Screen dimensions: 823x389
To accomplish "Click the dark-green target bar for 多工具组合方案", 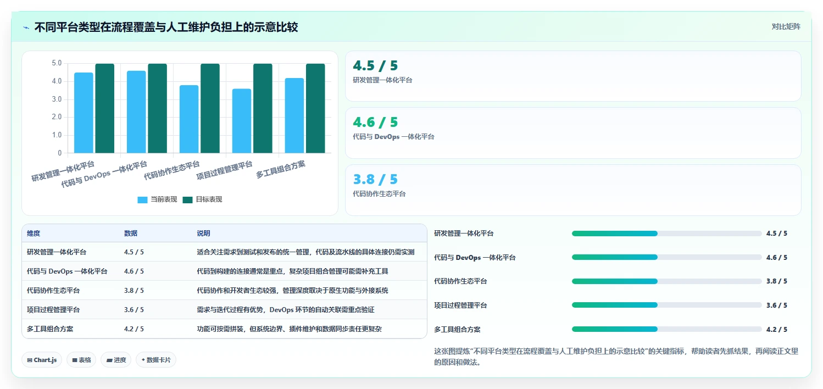I will pyautogui.click(x=315, y=108).
